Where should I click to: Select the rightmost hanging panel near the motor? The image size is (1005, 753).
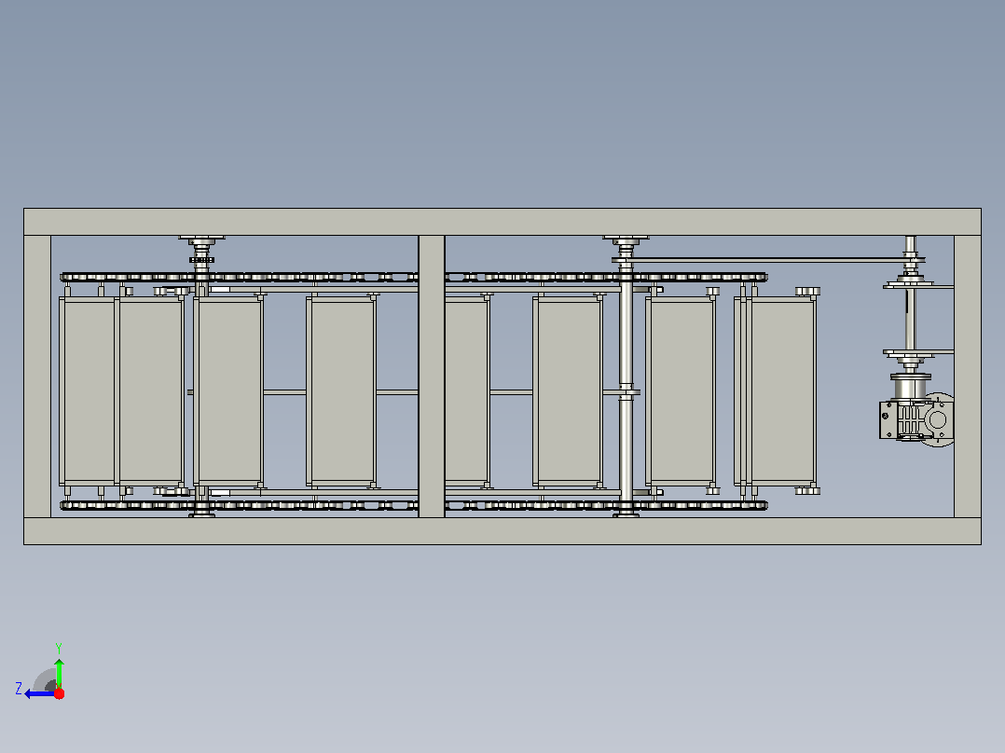tap(782, 390)
